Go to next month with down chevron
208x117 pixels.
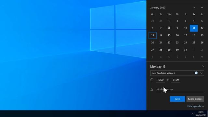(x=202, y=7)
